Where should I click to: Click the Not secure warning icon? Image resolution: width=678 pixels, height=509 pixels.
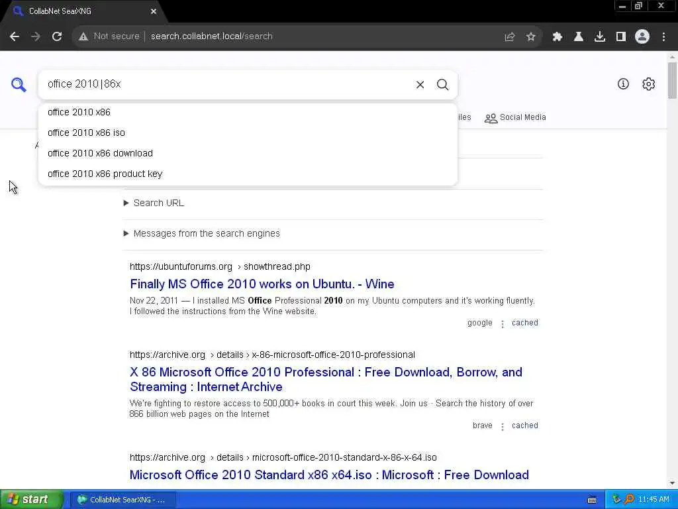tap(83, 36)
